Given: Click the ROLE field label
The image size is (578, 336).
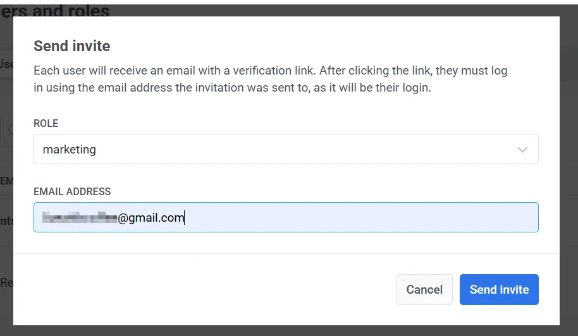Looking at the screenshot, I should (46, 124).
